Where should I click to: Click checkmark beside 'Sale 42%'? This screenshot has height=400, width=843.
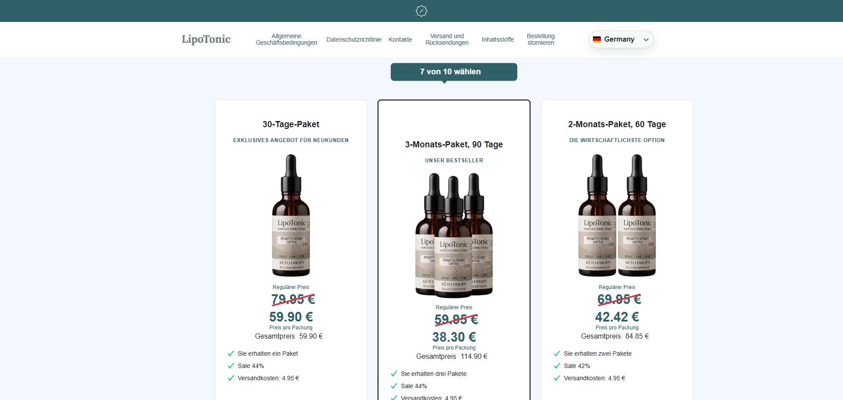(x=557, y=366)
